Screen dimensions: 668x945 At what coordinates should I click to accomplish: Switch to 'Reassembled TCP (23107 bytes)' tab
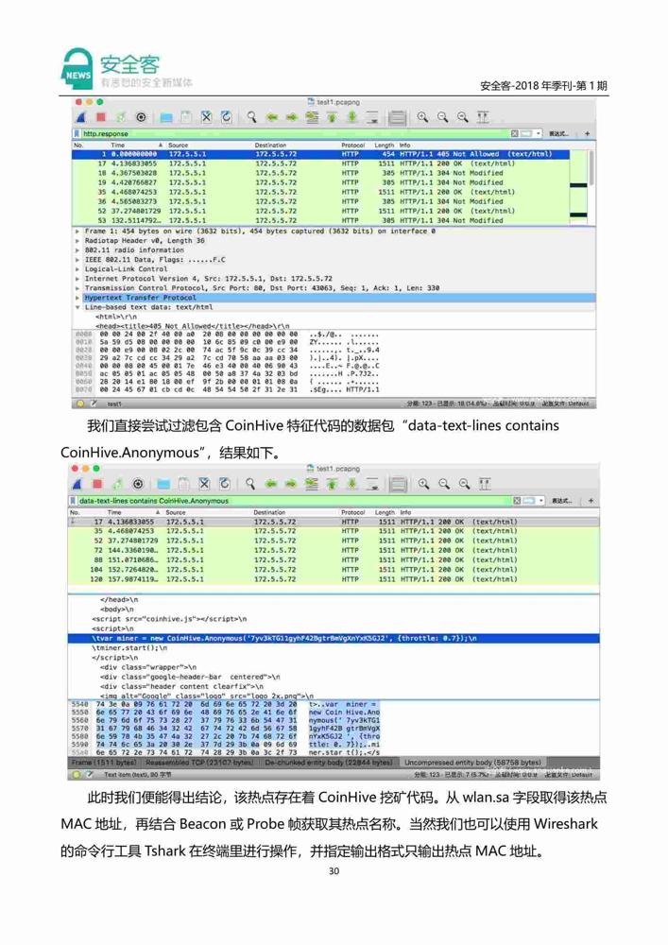click(x=200, y=763)
